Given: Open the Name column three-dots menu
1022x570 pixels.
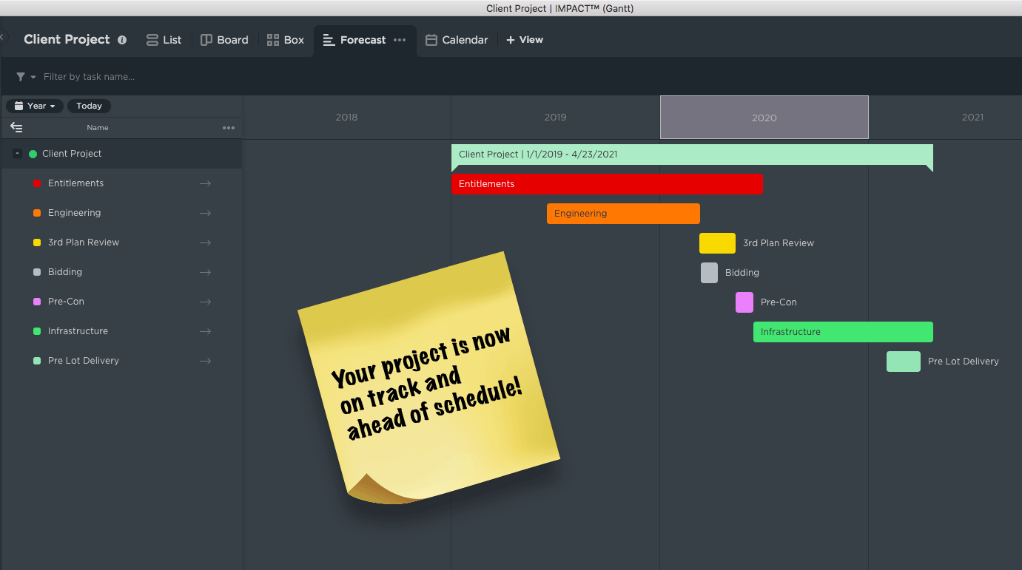Looking at the screenshot, I should tap(229, 128).
